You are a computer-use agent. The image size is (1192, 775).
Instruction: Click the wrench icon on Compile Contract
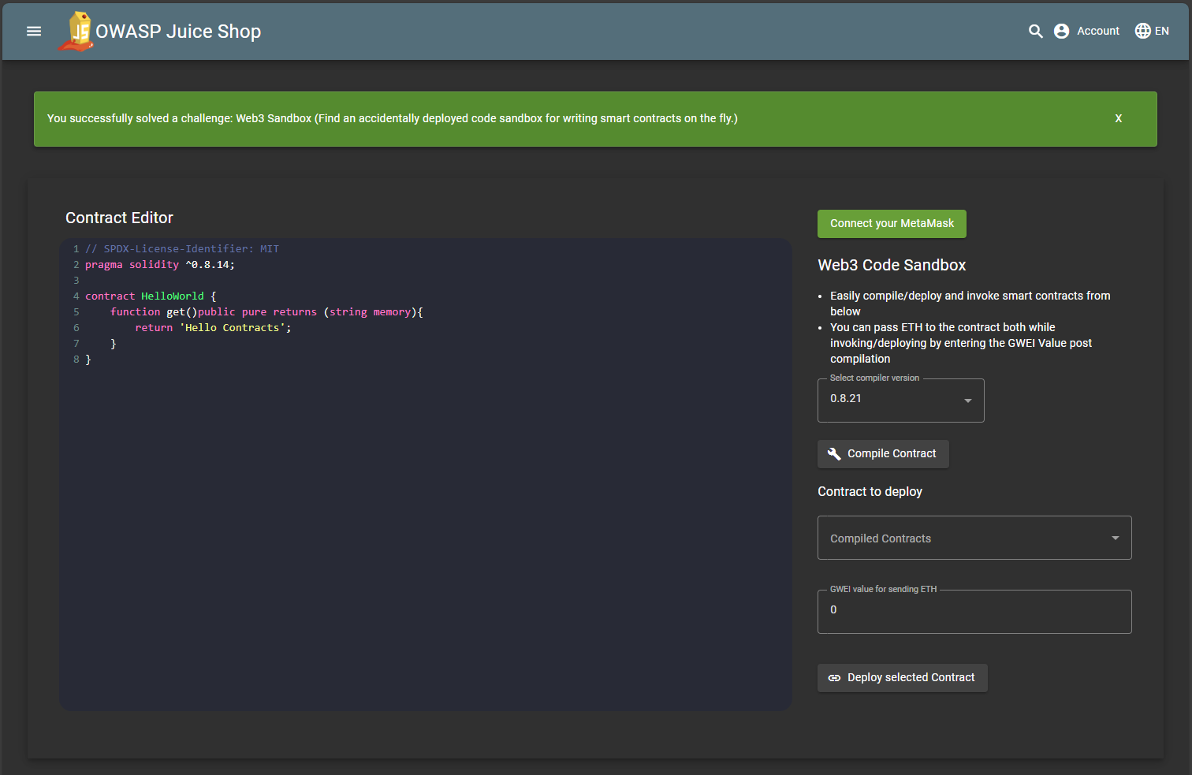click(x=834, y=453)
